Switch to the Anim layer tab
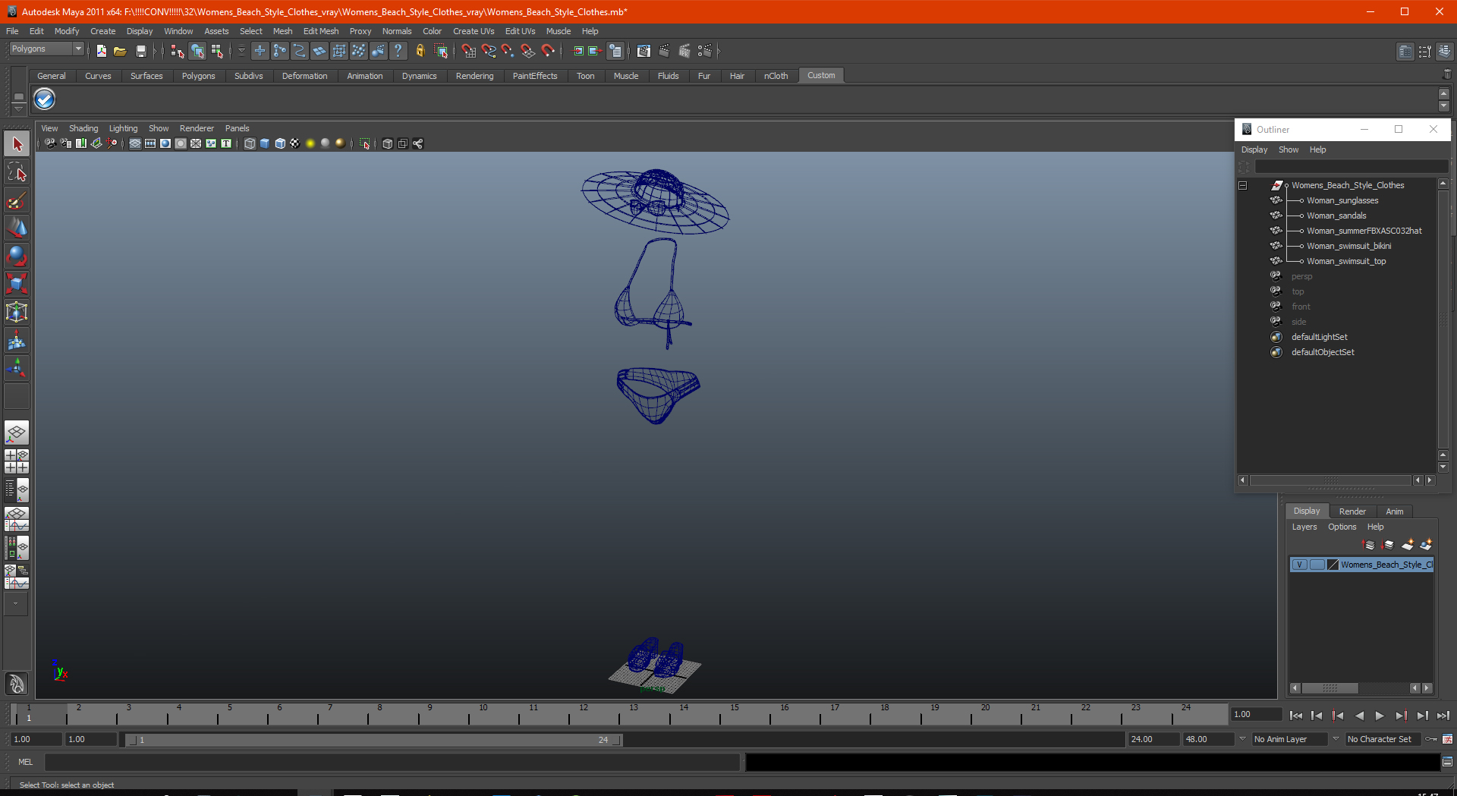 point(1394,511)
